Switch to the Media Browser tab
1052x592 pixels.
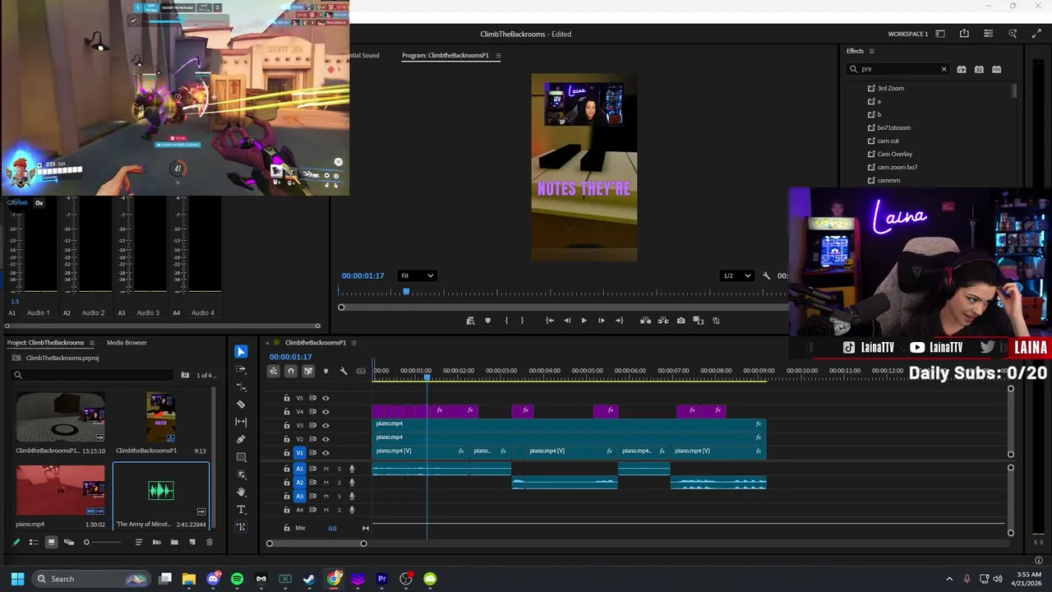click(127, 343)
